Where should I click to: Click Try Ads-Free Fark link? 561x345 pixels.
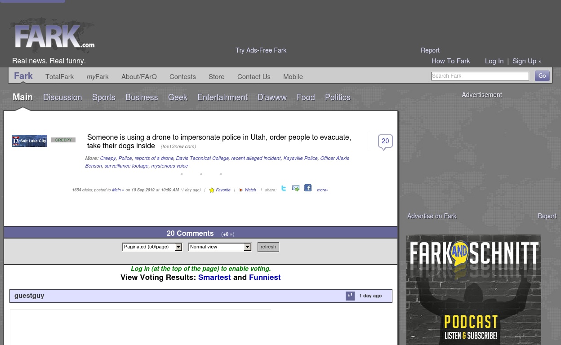261,50
